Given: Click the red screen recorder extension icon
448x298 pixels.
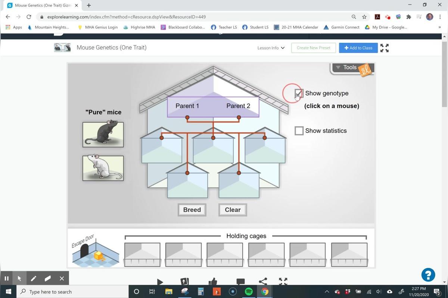Looking at the screenshot, I should (388, 17).
